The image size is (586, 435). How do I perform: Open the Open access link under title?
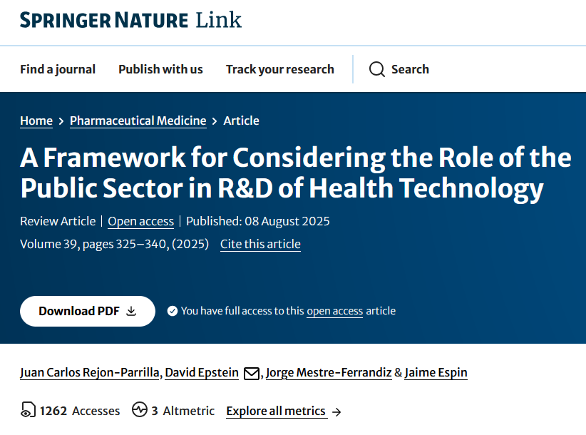140,221
